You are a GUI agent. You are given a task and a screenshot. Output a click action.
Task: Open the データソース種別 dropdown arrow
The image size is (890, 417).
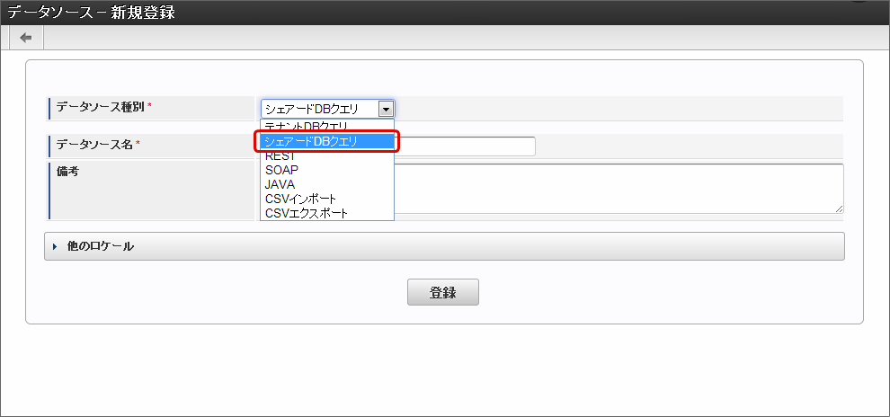pos(386,109)
